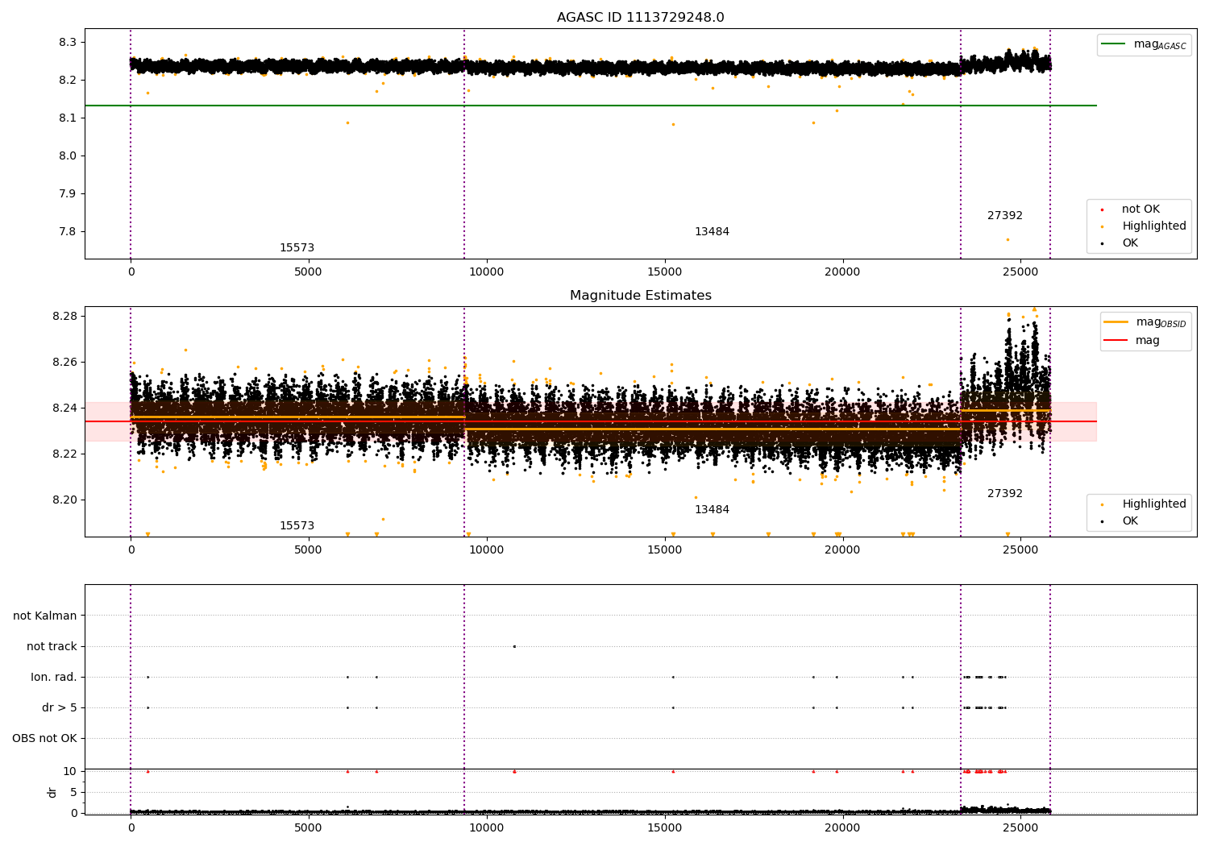Click the "Ion. rad." row label
The image size is (1209, 846).
pyautogui.click(x=54, y=677)
